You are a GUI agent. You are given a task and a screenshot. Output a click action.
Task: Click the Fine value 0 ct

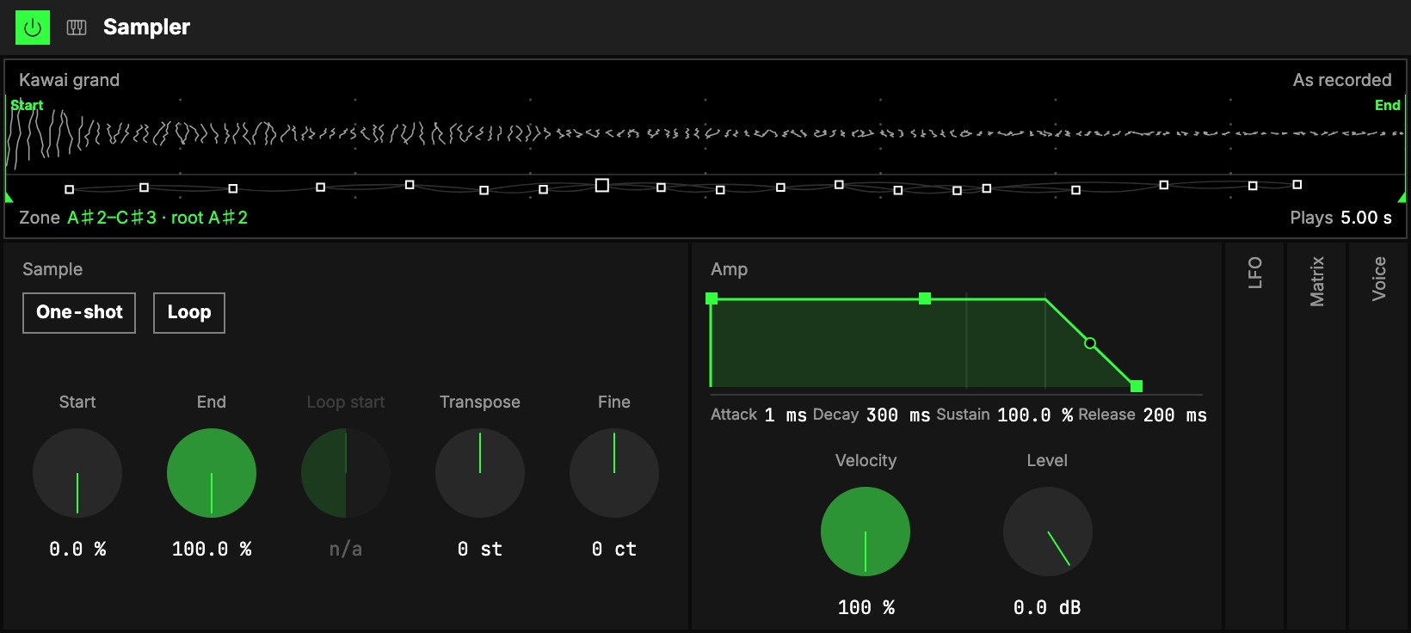pyautogui.click(x=614, y=549)
